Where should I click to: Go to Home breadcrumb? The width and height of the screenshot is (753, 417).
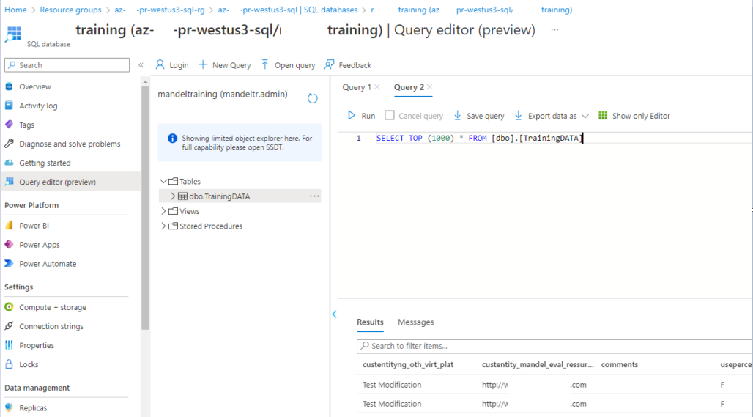[15, 10]
